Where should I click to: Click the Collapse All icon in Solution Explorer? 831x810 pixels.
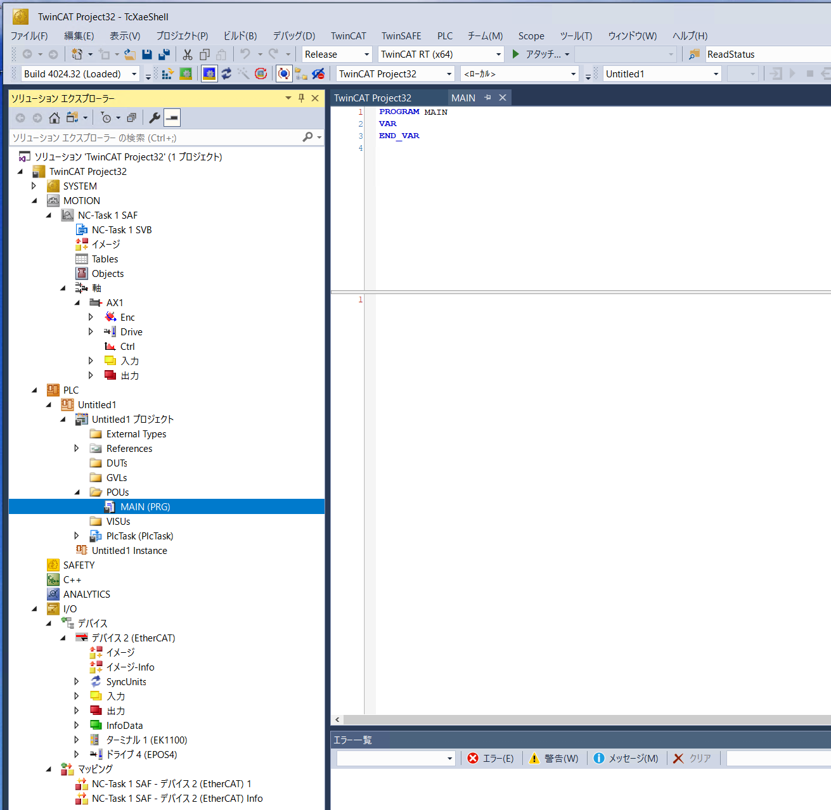point(132,118)
